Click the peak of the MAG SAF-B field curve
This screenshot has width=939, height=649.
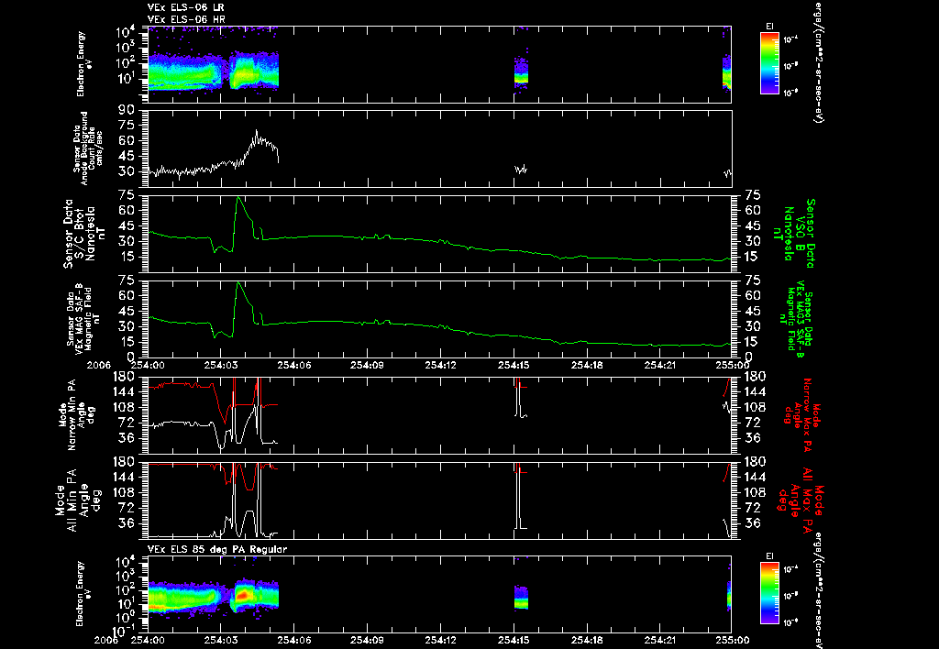click(238, 282)
